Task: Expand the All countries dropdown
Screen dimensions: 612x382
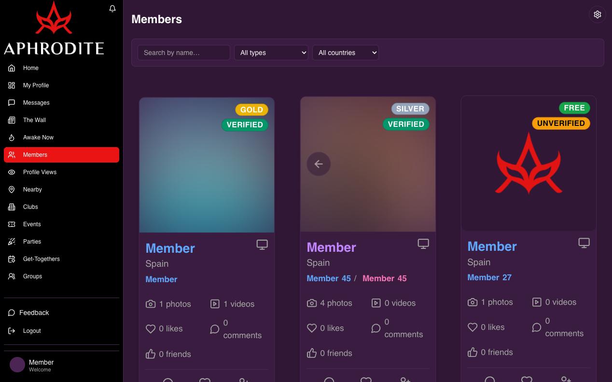Action: coord(346,53)
